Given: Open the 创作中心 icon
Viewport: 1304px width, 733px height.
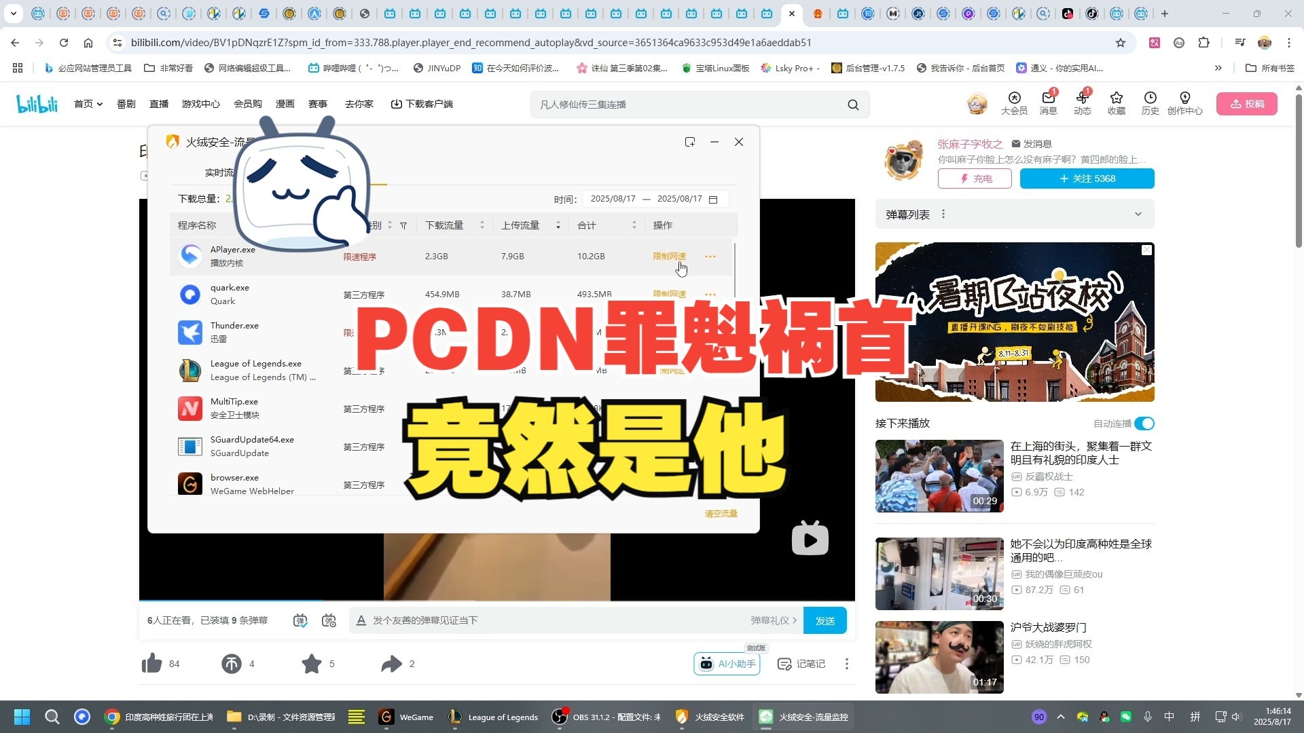Looking at the screenshot, I should (x=1184, y=103).
